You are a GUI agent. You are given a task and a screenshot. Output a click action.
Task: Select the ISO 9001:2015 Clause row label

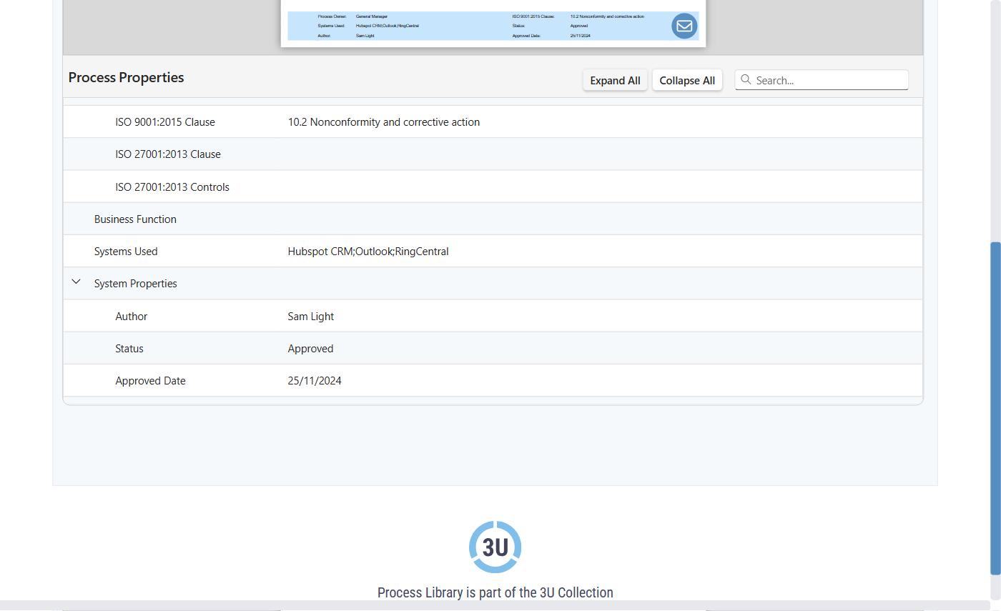pyautogui.click(x=165, y=122)
